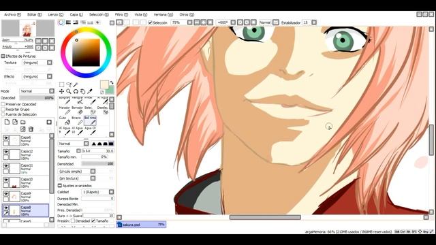Create a new linework layer
Image resolution: width=436 pixels, height=245 pixels.
[15, 122]
